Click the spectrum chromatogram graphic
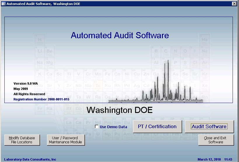 point(163,85)
